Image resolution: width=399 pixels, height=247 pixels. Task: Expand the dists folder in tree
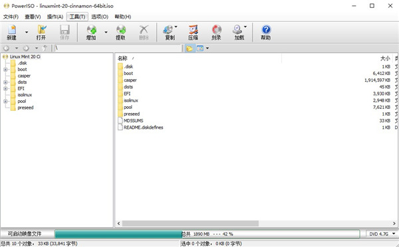tap(5, 82)
